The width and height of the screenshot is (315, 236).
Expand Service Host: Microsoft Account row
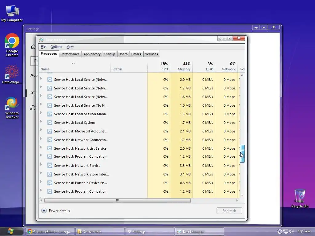click(41, 130)
